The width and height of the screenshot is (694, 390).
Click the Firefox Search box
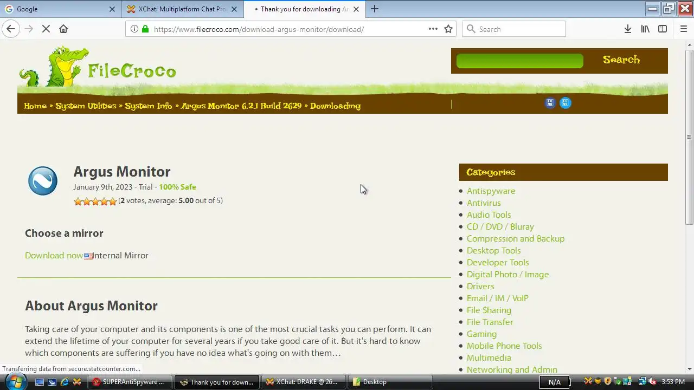pos(513,29)
